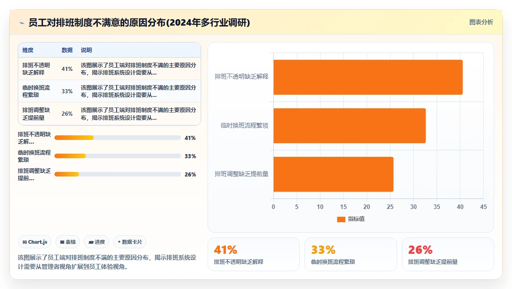The height and width of the screenshot is (289, 512).
Task: Click the x-axis tick 20
Action: pyautogui.click(x=367, y=207)
